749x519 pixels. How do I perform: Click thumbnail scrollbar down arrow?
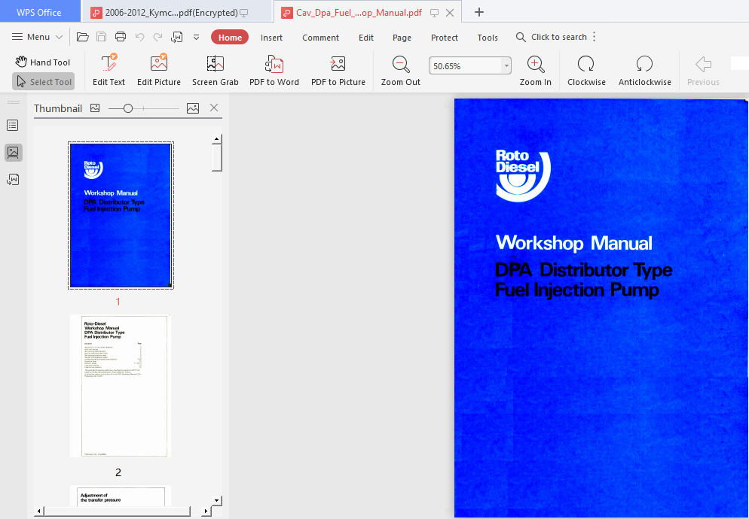click(x=217, y=500)
